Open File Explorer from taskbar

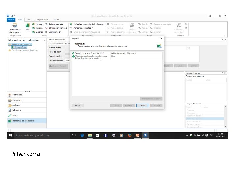(x=90, y=135)
